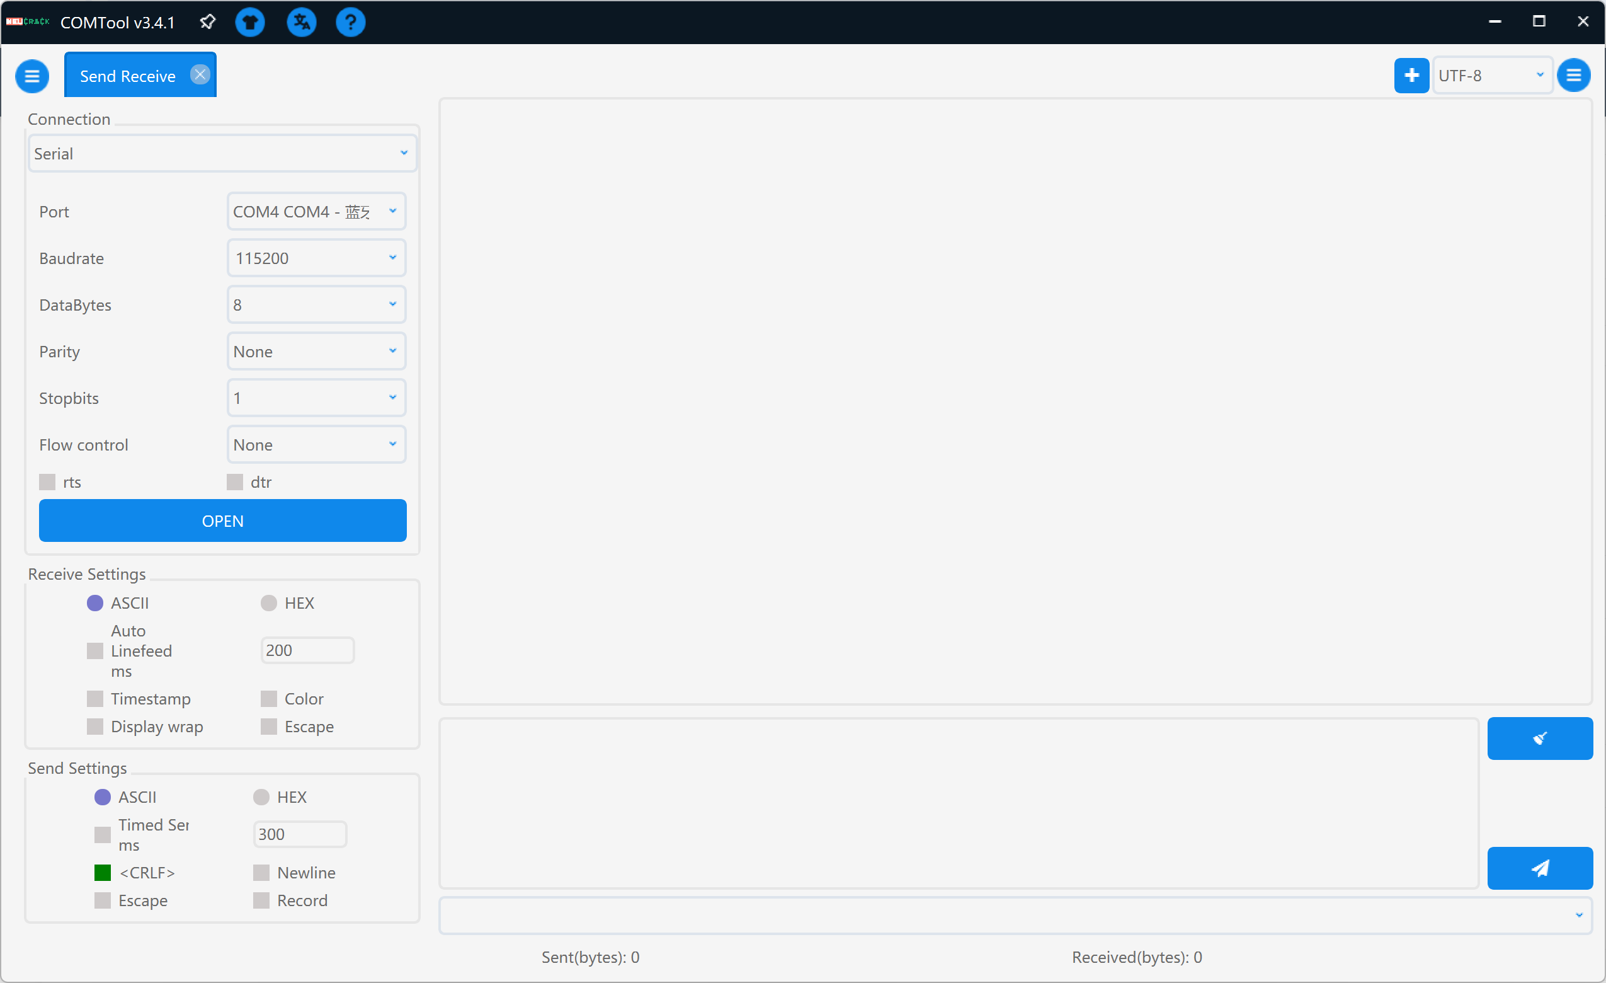This screenshot has width=1606, height=983.
Task: Minimize the COMTool window
Action: click(1495, 21)
